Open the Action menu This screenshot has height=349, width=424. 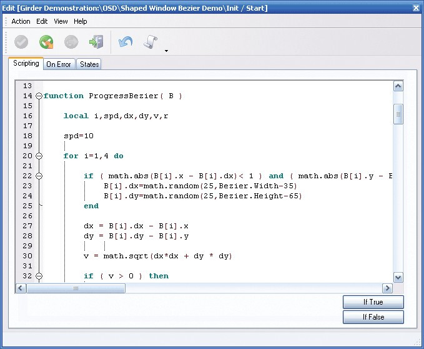[21, 21]
